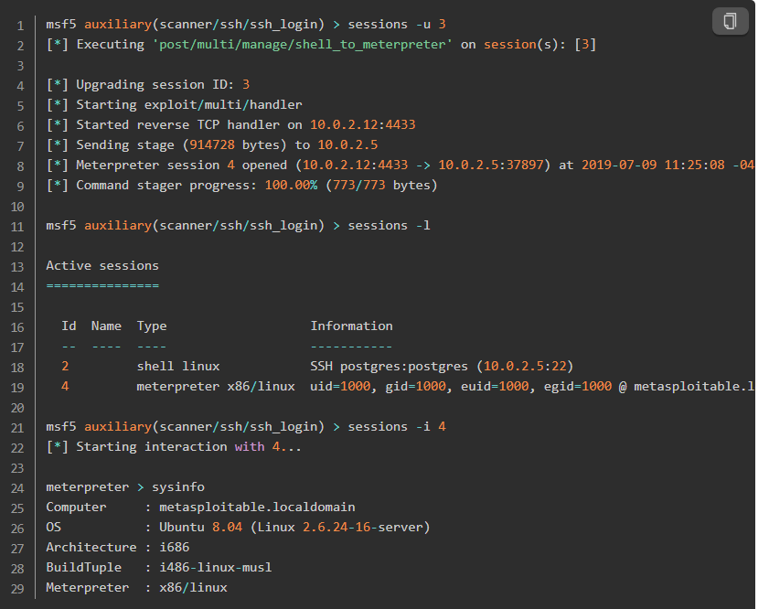
Task: Click the 'i686' architecture value
Action: click(x=174, y=547)
